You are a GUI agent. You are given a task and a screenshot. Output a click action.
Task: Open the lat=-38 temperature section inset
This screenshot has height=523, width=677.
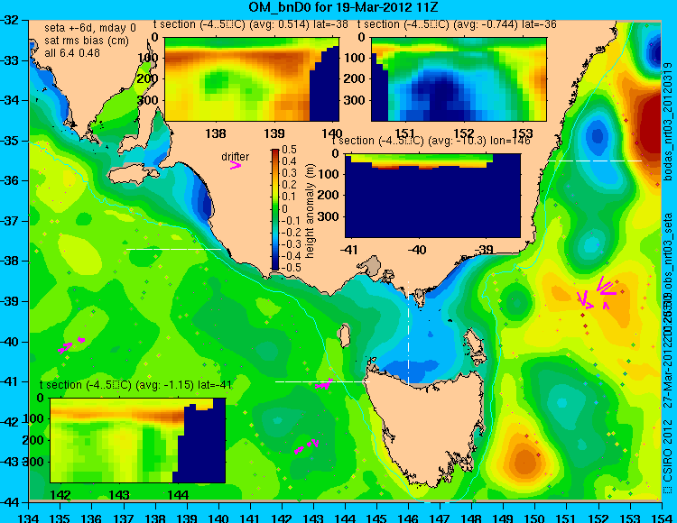coord(252,79)
